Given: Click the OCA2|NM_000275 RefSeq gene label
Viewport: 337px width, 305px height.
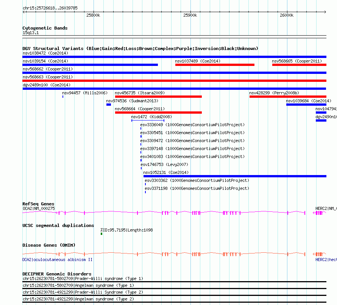Looking at the screenshot, I should 39,208.
